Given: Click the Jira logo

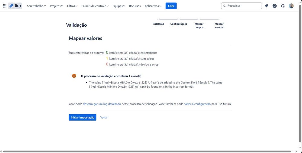Looking at the screenshot, I should [x=15, y=6].
